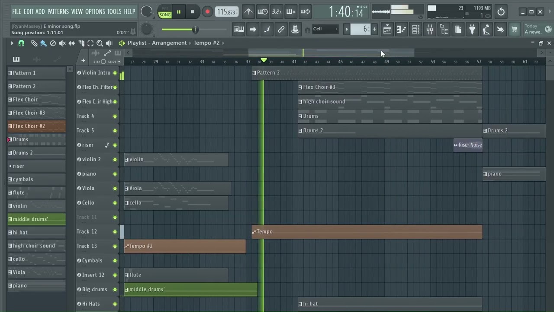This screenshot has width=554, height=312.
Task: Open pattern selector arrow beside number 6
Action: 347,29
